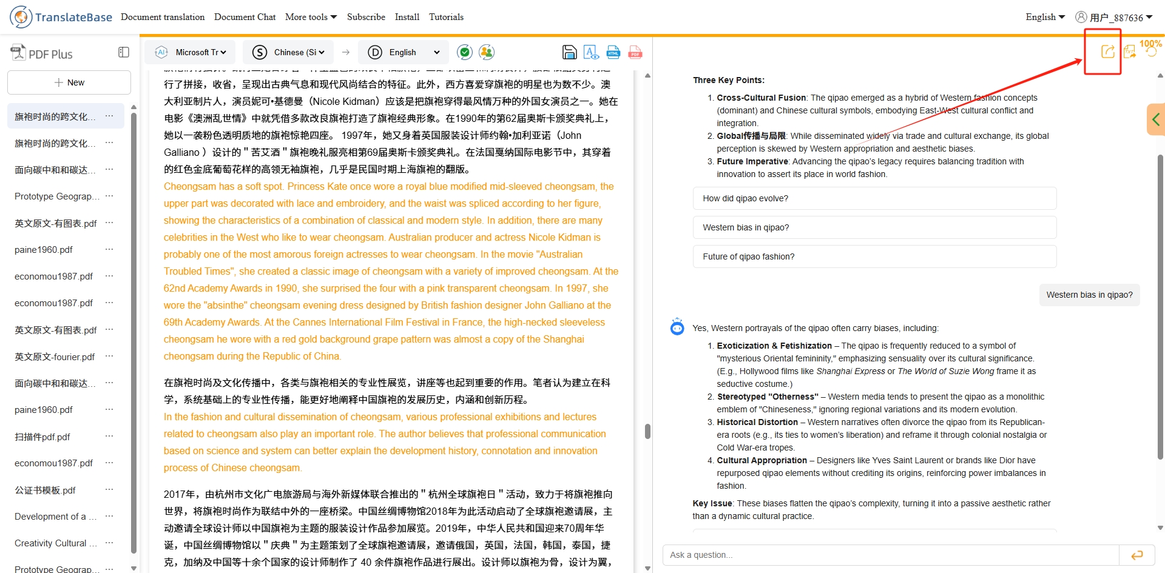Click the document pane scroll down arrow
The height and width of the screenshot is (573, 1165).
(647, 568)
